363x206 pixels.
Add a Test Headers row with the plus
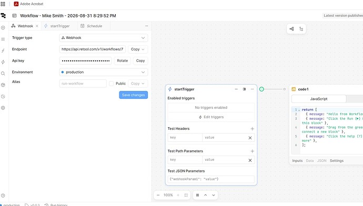pyautogui.click(x=253, y=129)
